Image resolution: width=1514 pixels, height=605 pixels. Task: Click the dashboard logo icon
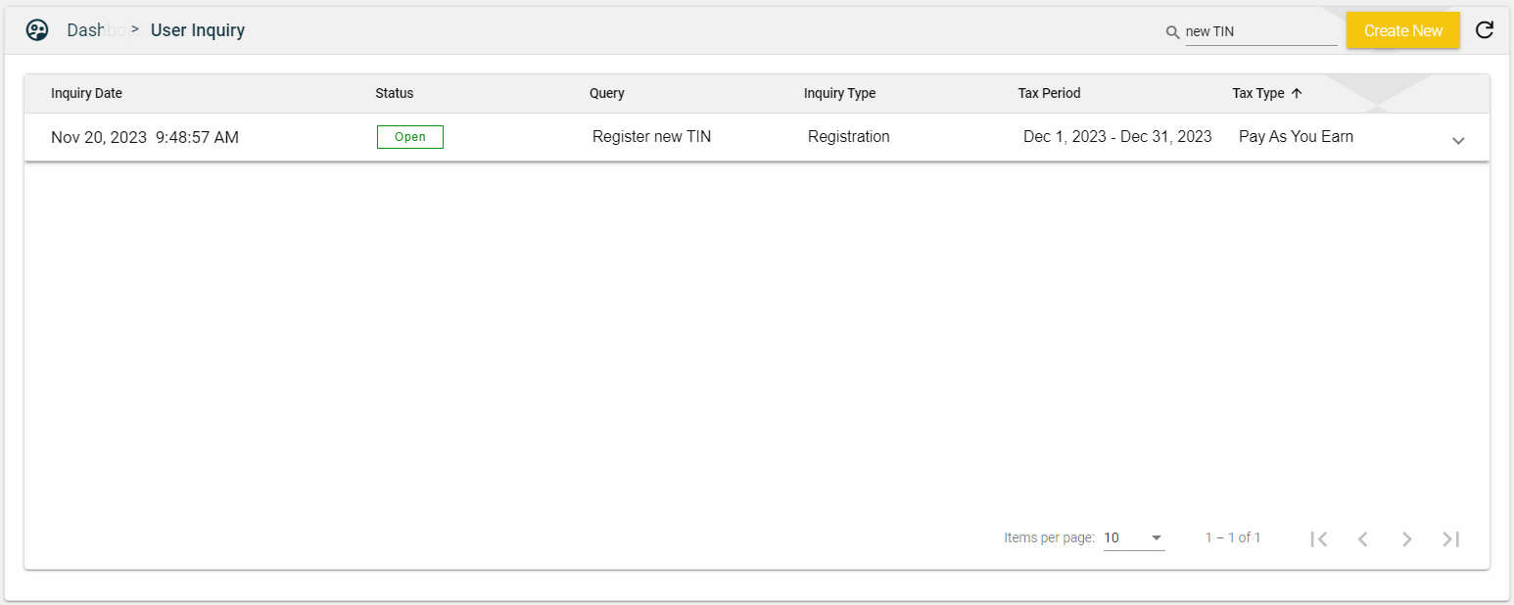tap(37, 30)
